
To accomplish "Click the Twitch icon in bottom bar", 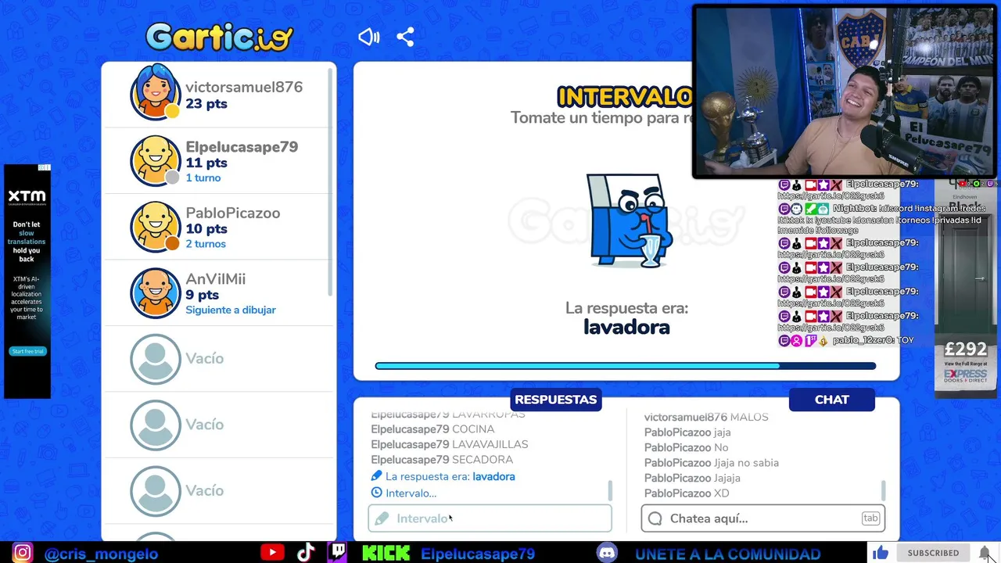I will click(x=338, y=553).
